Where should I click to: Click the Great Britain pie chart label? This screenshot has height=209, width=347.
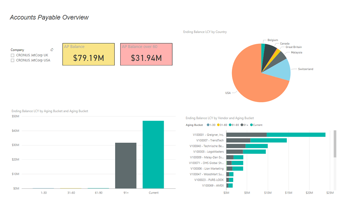(x=294, y=47)
